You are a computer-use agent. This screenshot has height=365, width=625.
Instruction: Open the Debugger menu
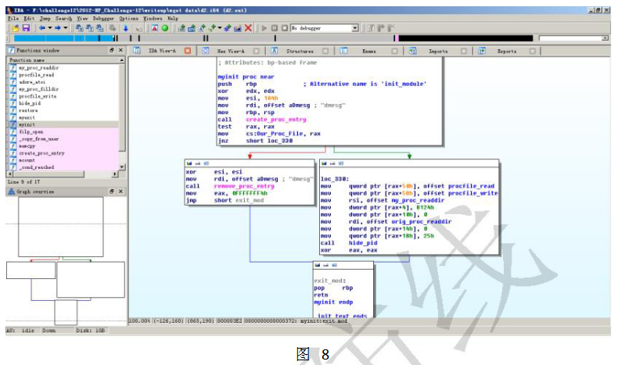105,18
